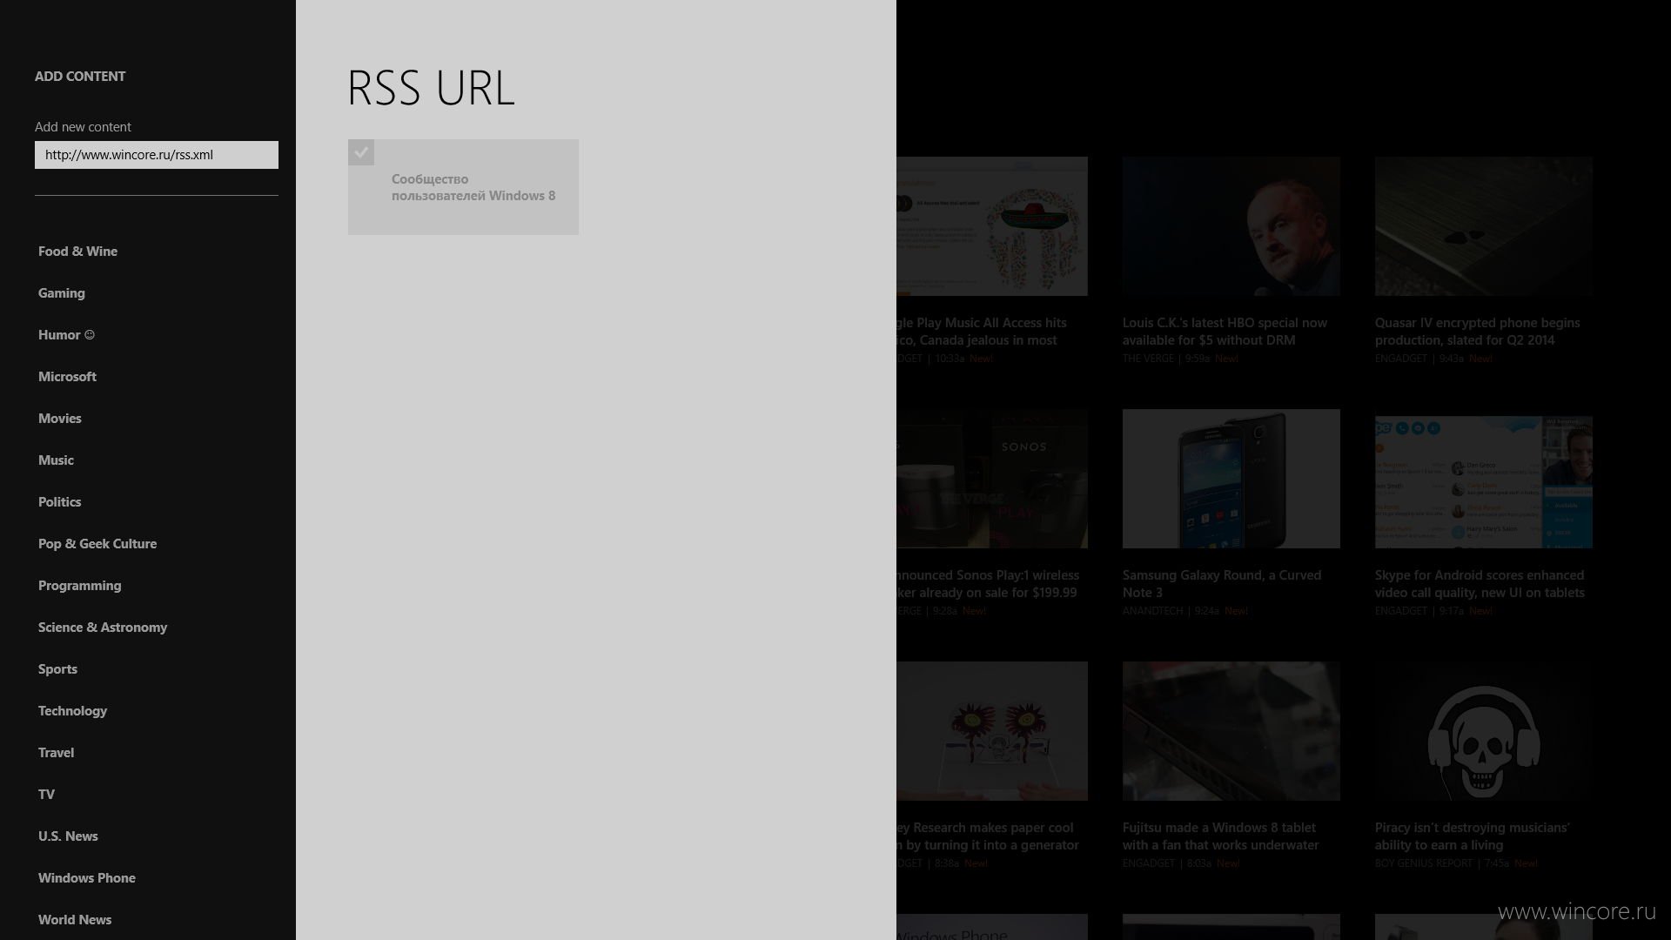Choose the Music category
This screenshot has height=940, width=1671.
click(x=56, y=460)
